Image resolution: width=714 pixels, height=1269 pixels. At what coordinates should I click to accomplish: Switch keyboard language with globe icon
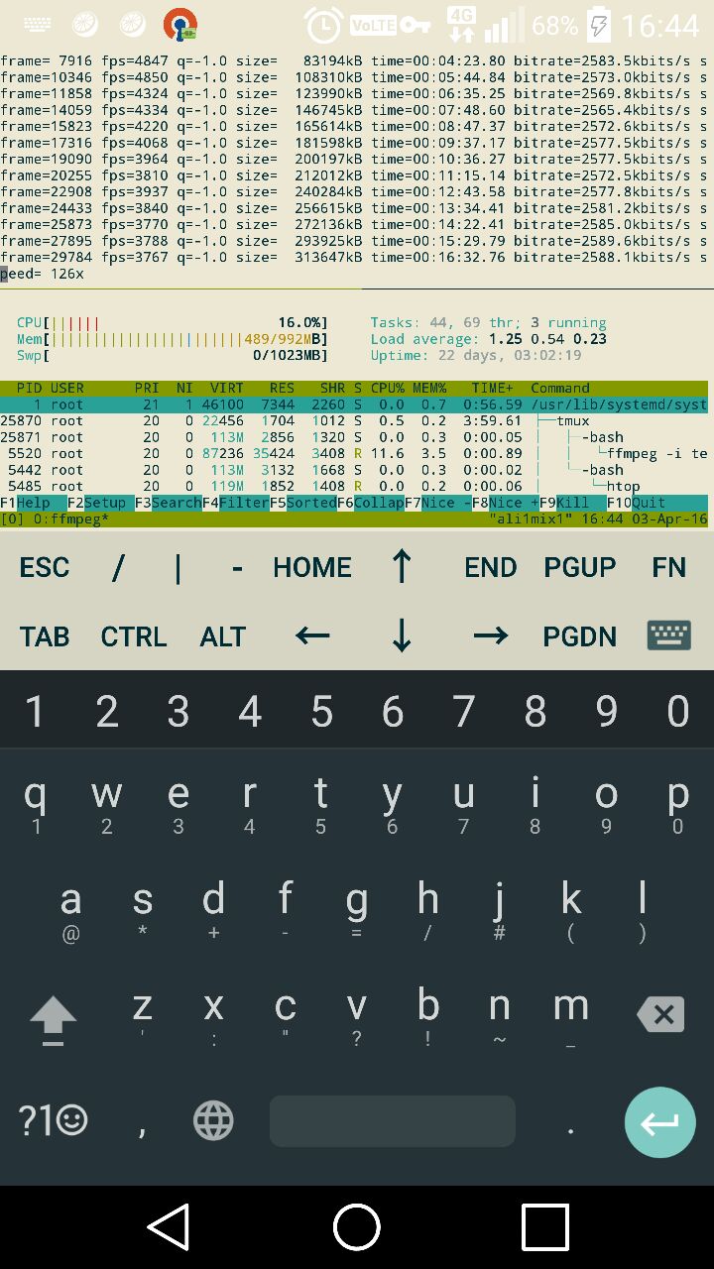(x=213, y=1121)
